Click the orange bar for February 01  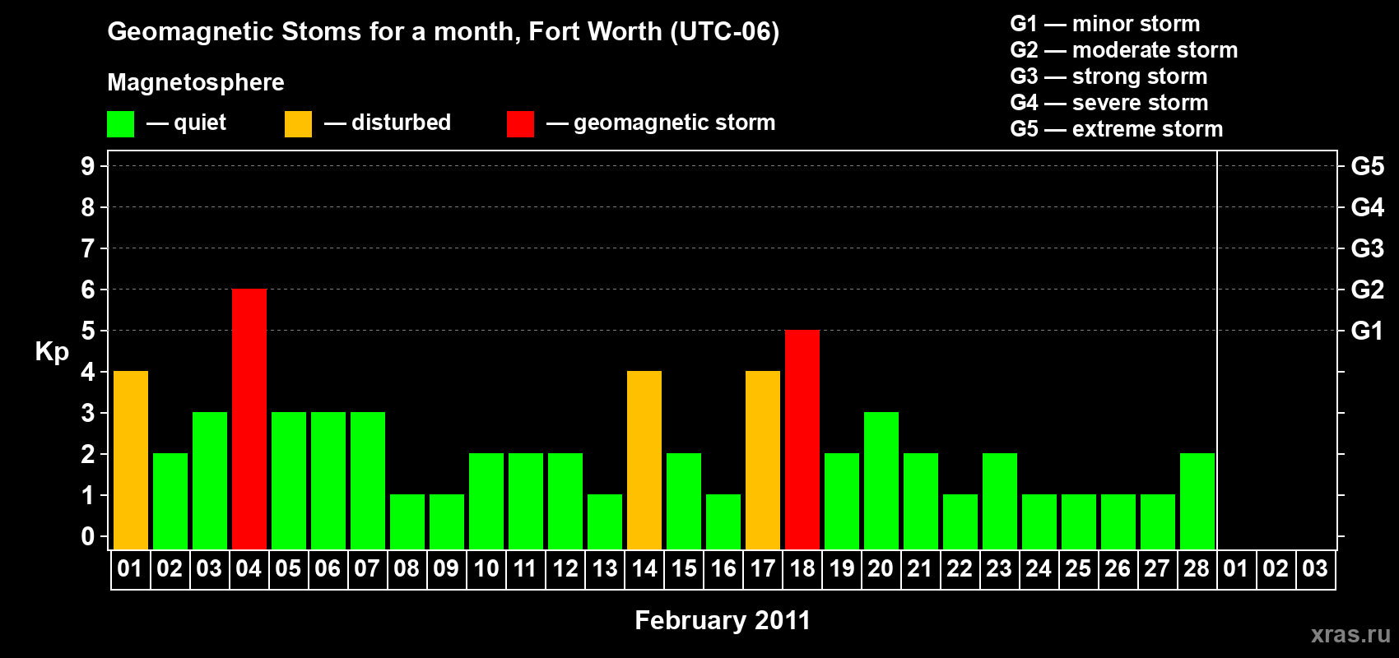(x=131, y=461)
